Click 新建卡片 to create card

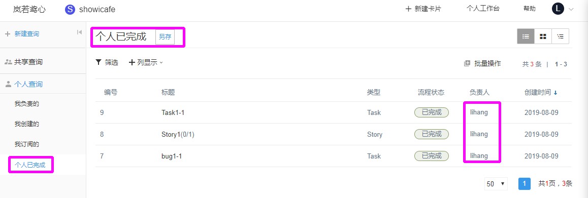423,9
